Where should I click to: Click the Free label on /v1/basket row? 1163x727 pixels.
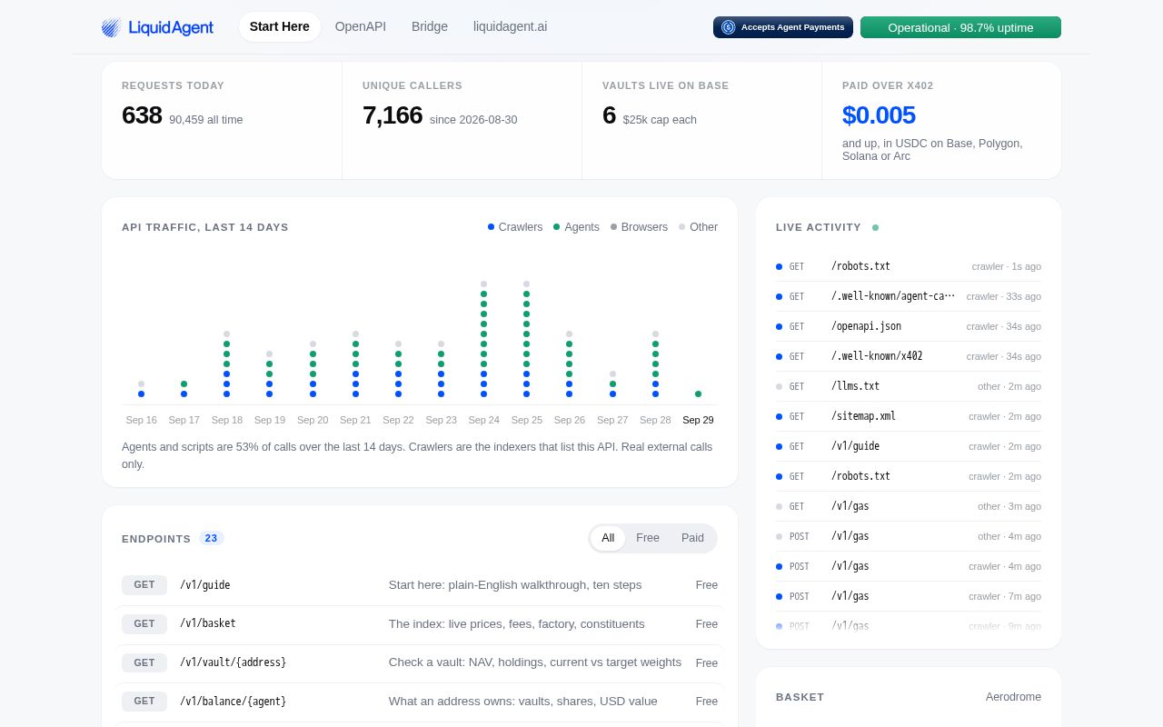(707, 624)
